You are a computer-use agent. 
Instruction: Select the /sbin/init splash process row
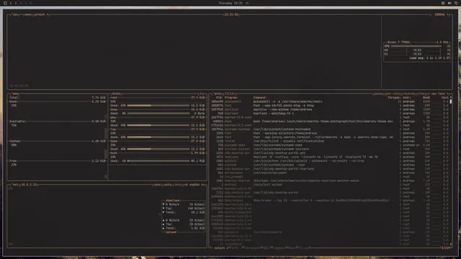[x=329, y=185]
